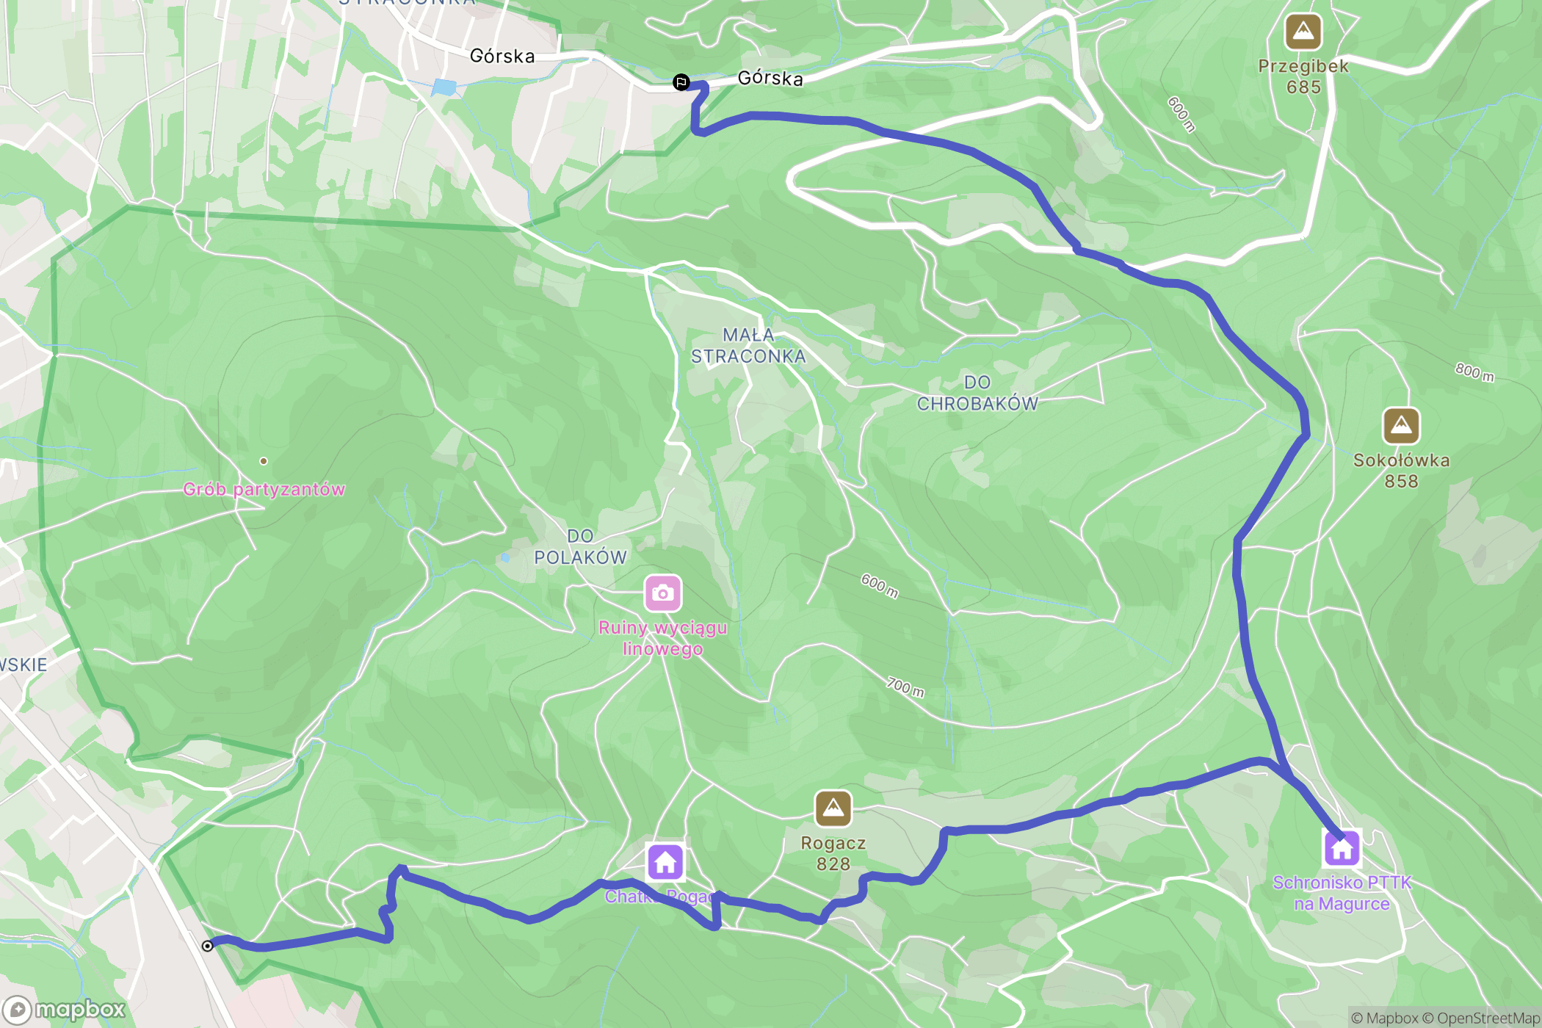Click the DO POLAKÓW place label
Viewport: 1542px width, 1028px height.
point(580,547)
